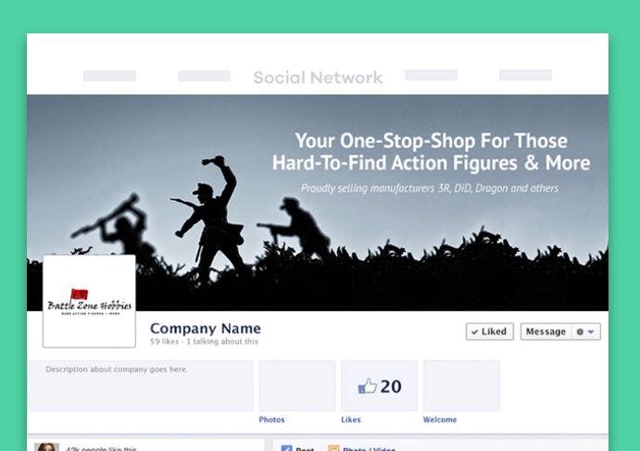Open the Likes tab label
The width and height of the screenshot is (640, 451).
351,420
